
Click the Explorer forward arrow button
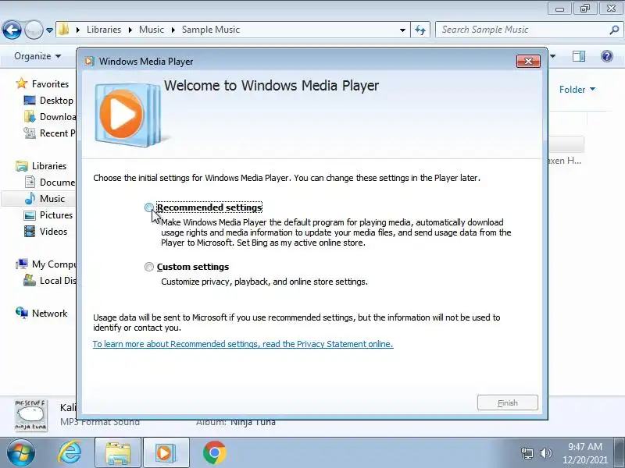(34, 30)
